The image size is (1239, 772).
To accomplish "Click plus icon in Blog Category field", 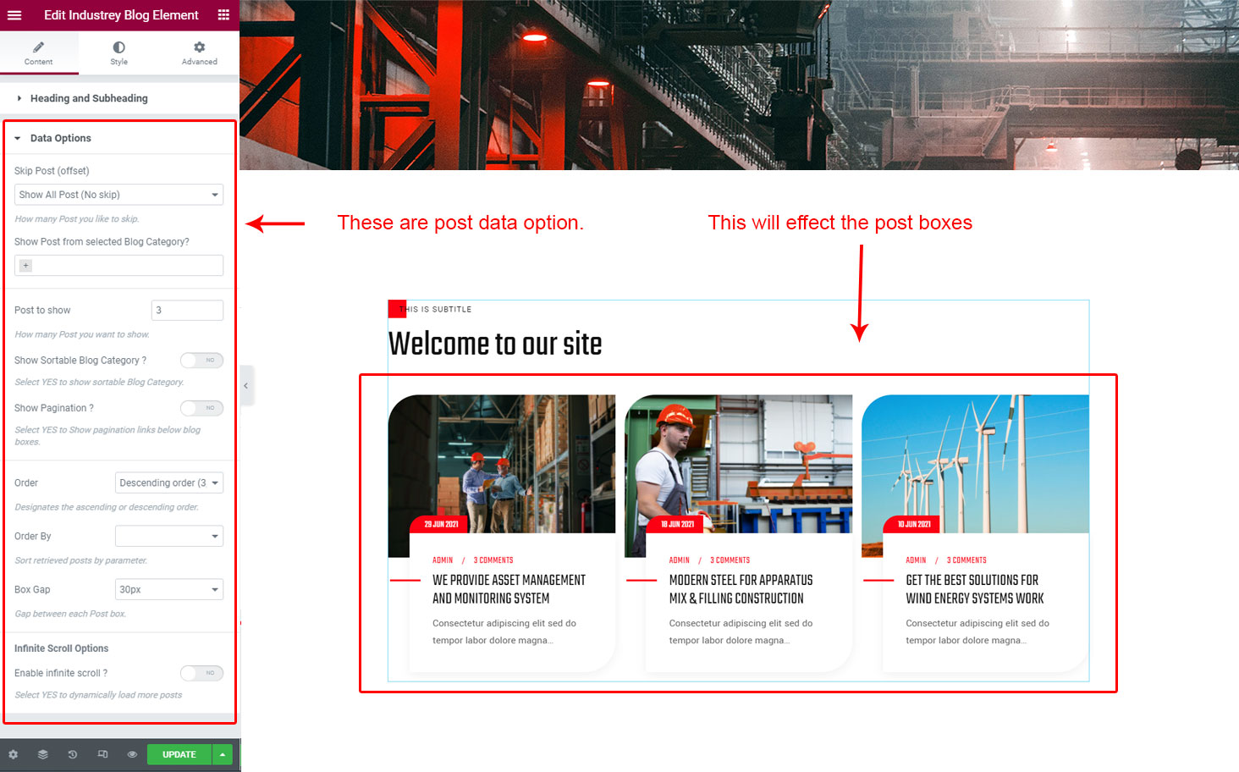I will (26, 266).
